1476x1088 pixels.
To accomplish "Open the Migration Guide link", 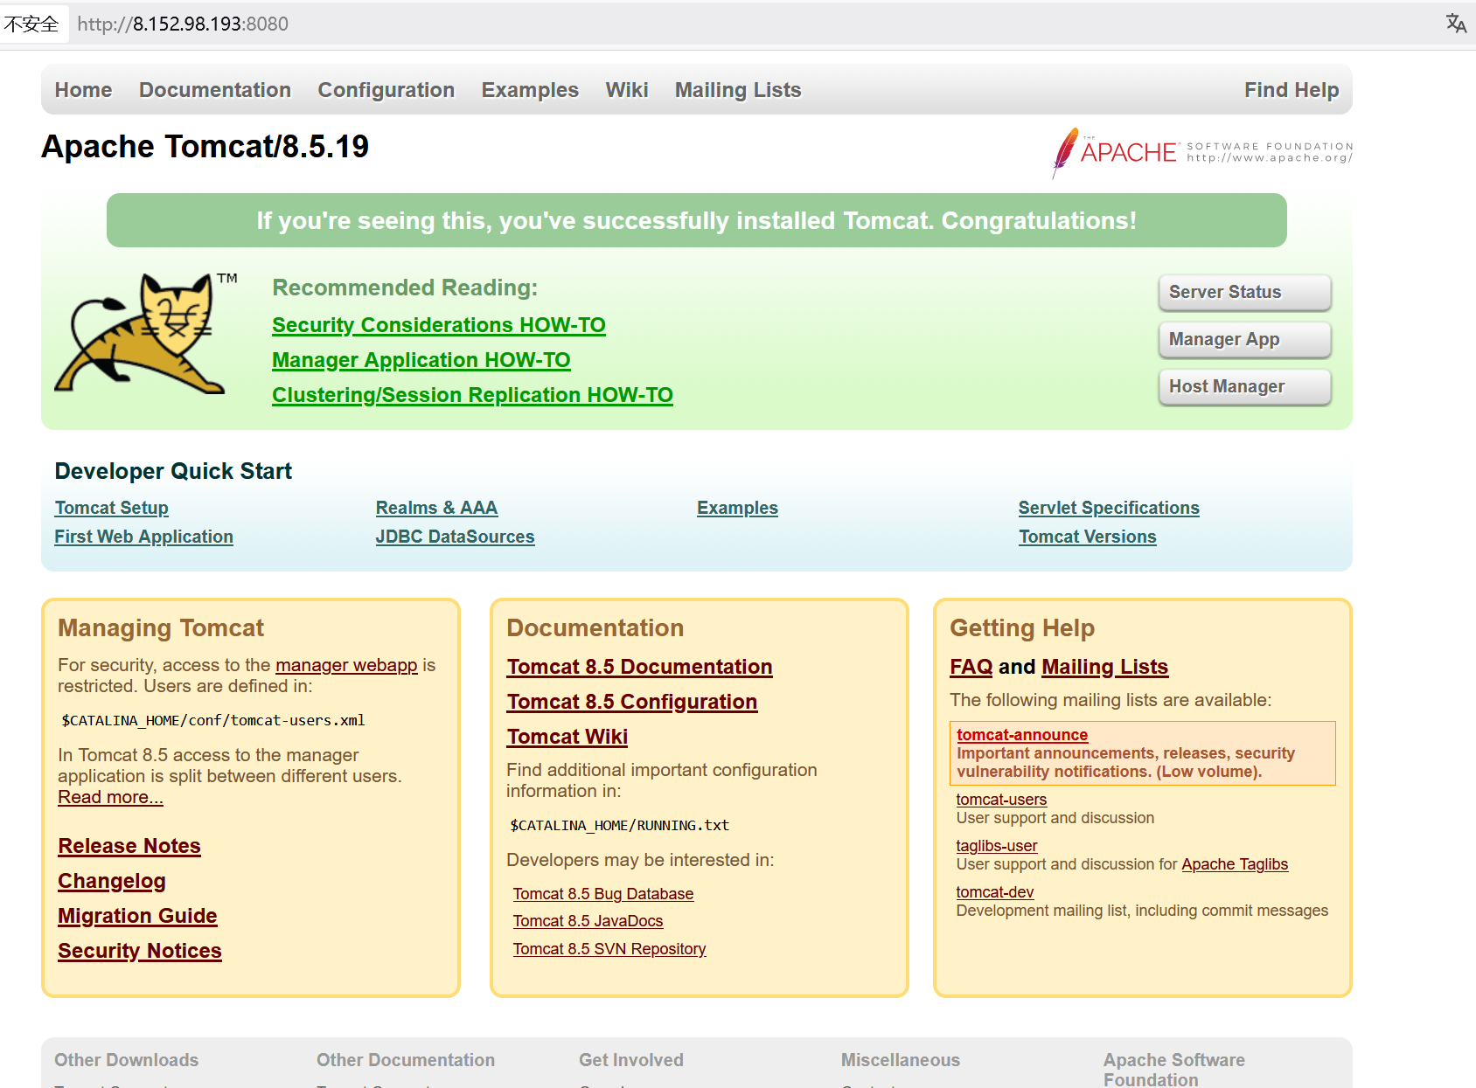I will (137, 916).
